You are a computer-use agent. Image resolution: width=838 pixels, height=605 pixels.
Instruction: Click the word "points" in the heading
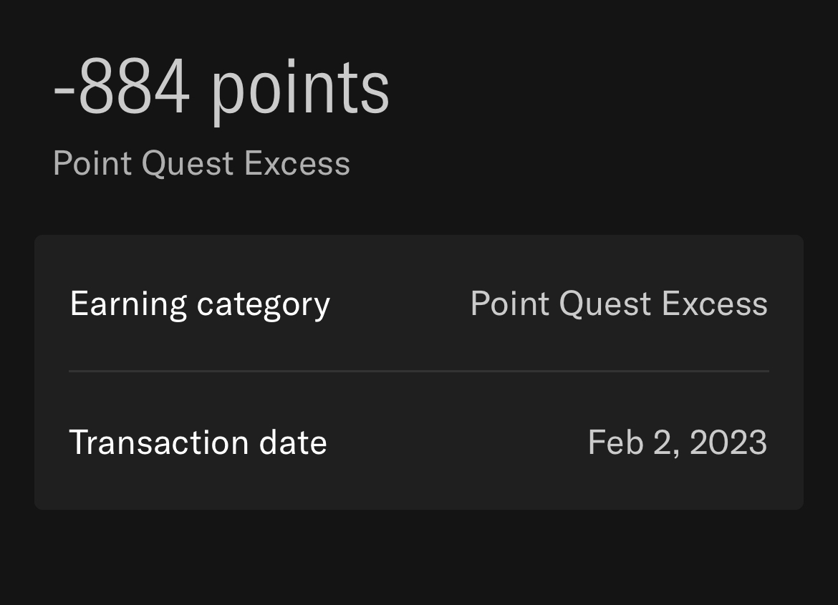[300, 89]
